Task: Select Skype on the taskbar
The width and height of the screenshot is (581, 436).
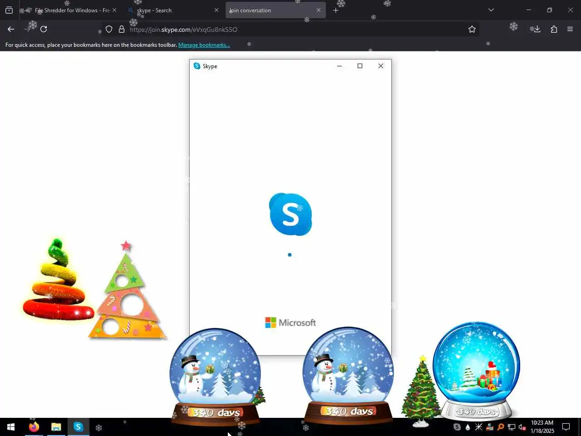Action: tap(79, 427)
